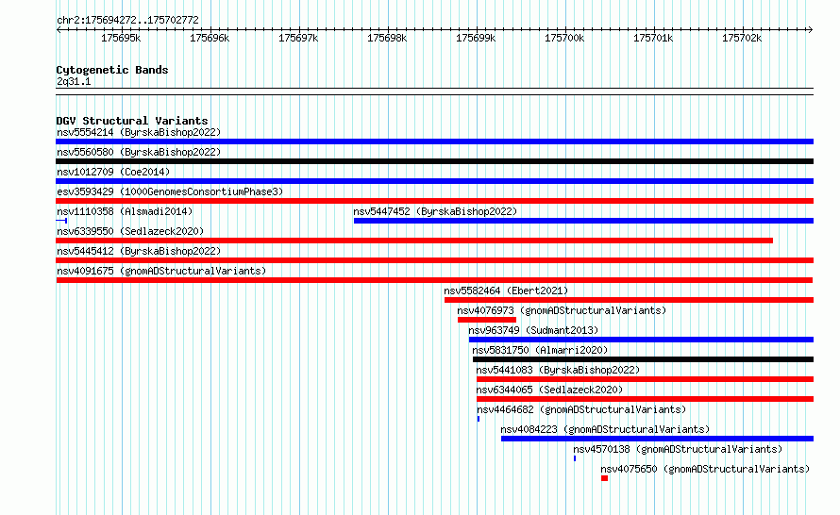Select the short red bar under nsv4076973
The width and height of the screenshot is (840, 515).
pos(487,320)
